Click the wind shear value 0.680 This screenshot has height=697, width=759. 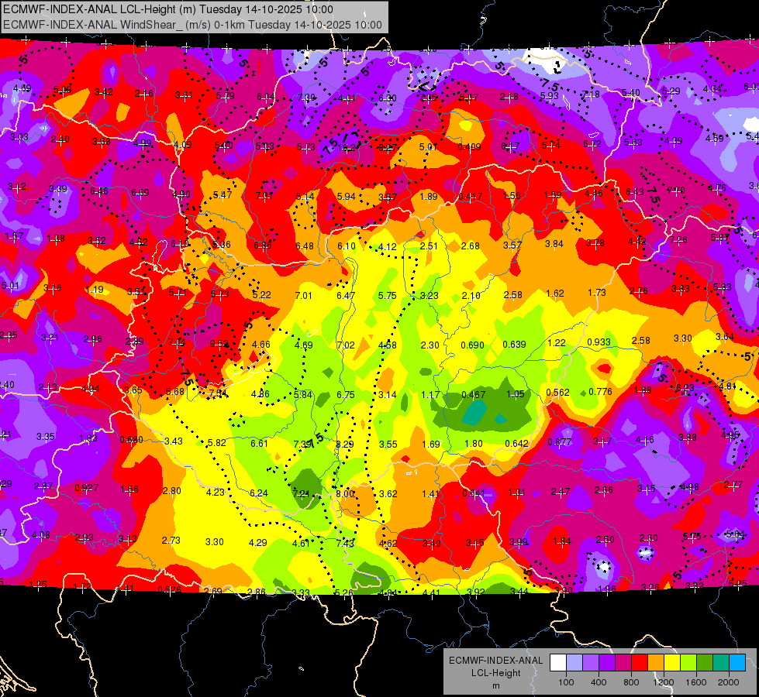[131, 440]
